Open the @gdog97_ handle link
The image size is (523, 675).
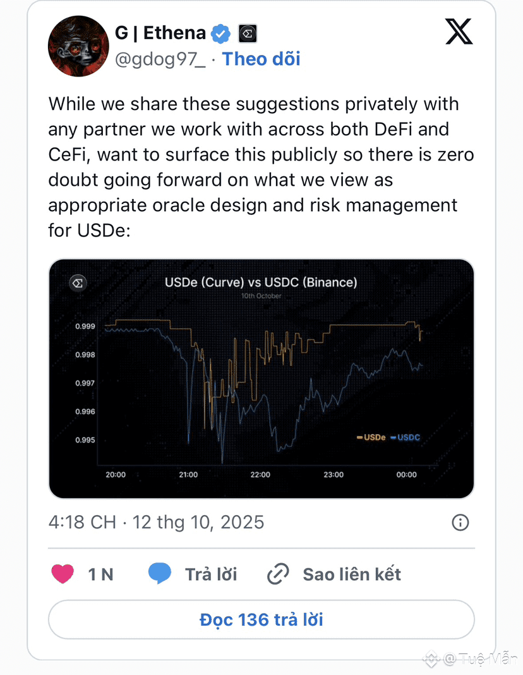coord(160,59)
